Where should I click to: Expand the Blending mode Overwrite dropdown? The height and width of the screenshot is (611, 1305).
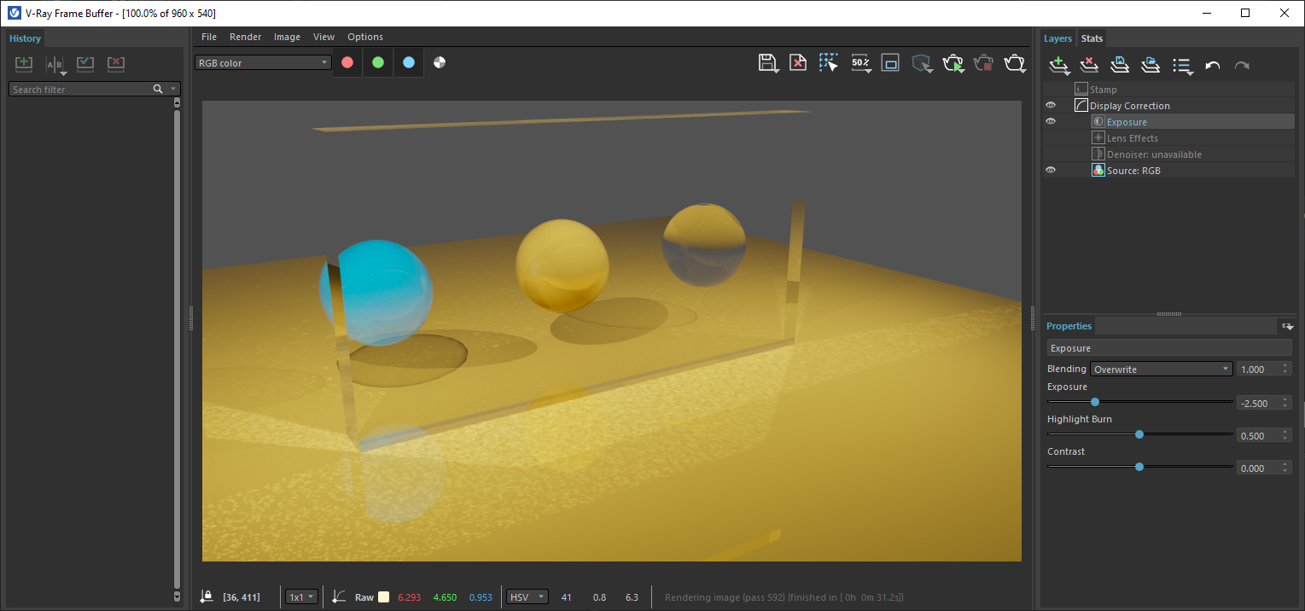(x=1162, y=370)
